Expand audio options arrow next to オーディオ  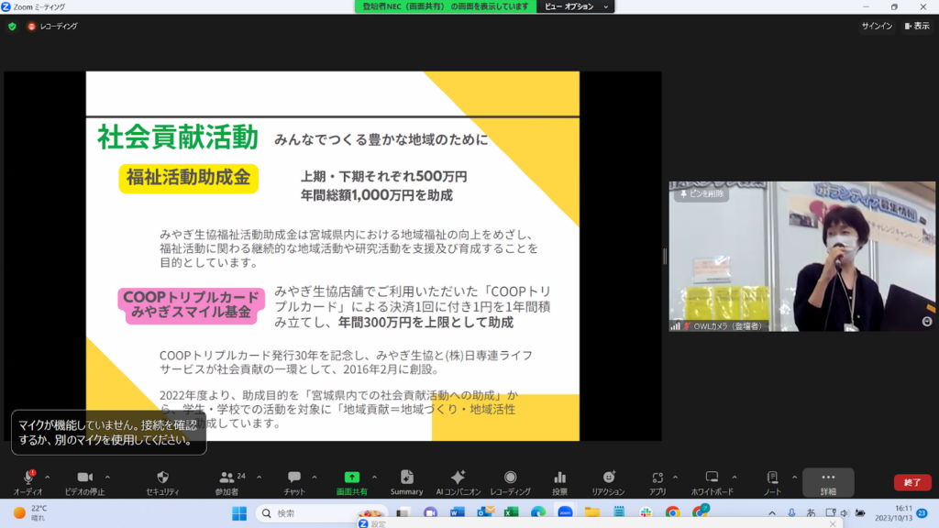coord(48,477)
